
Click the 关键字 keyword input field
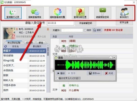point(72,30)
